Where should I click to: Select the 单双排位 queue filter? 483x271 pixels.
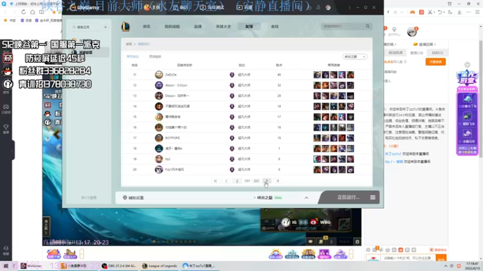[133, 57]
